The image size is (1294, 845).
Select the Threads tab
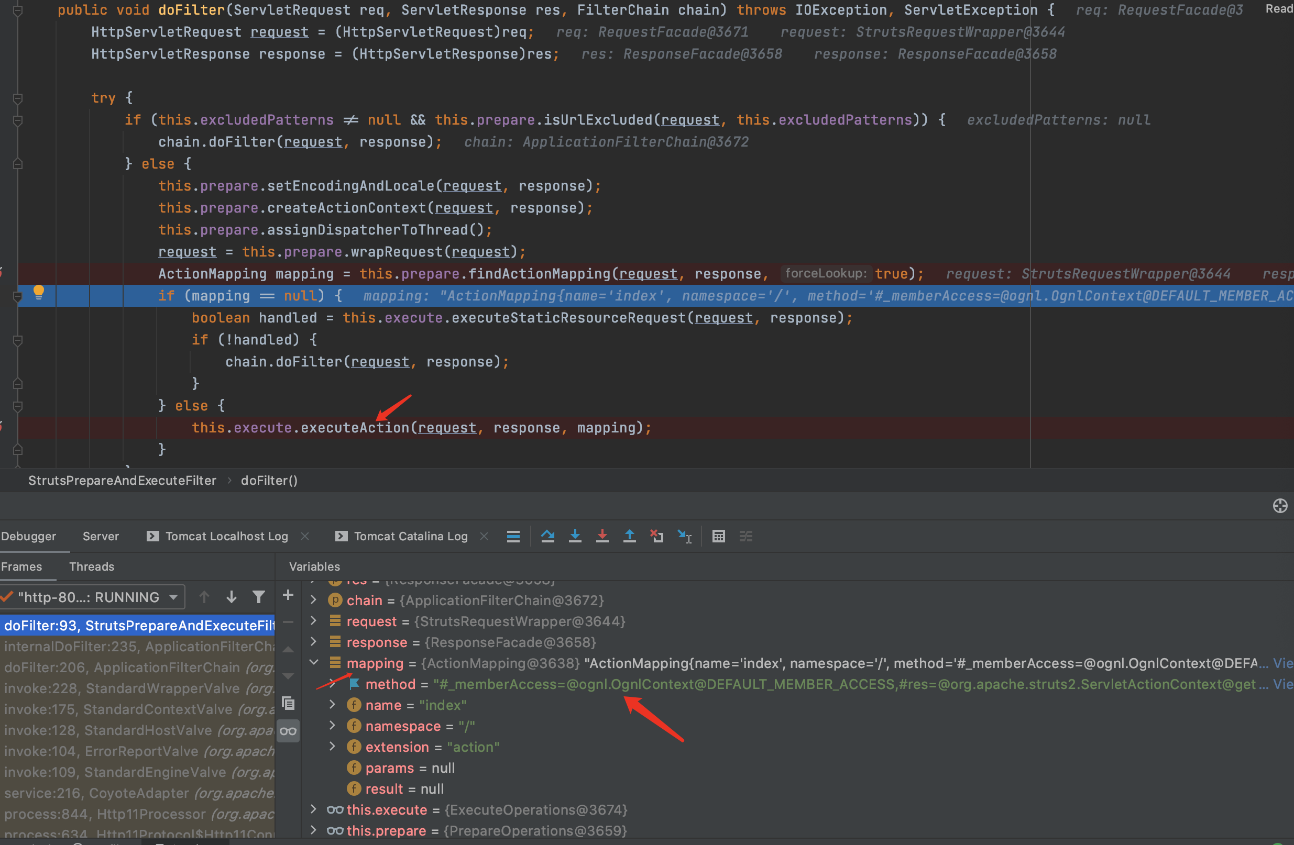(x=92, y=567)
